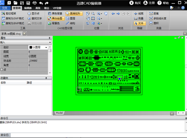The width and height of the screenshot is (187, 138).
Task: Click the 注册 button
Action: [149, 3]
